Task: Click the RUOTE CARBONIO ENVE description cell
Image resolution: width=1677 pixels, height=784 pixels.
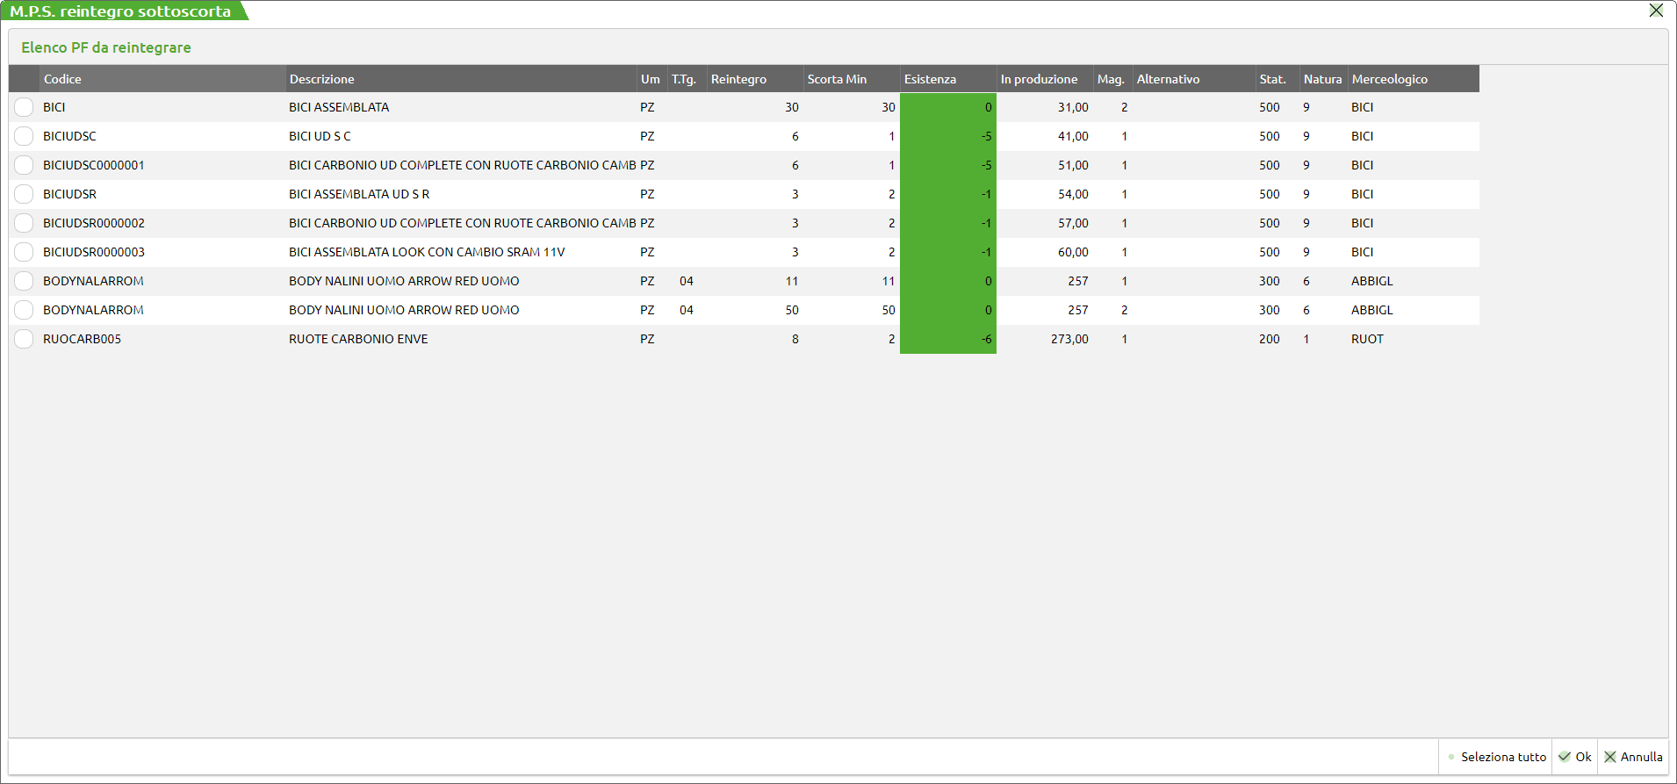Action: (x=358, y=339)
